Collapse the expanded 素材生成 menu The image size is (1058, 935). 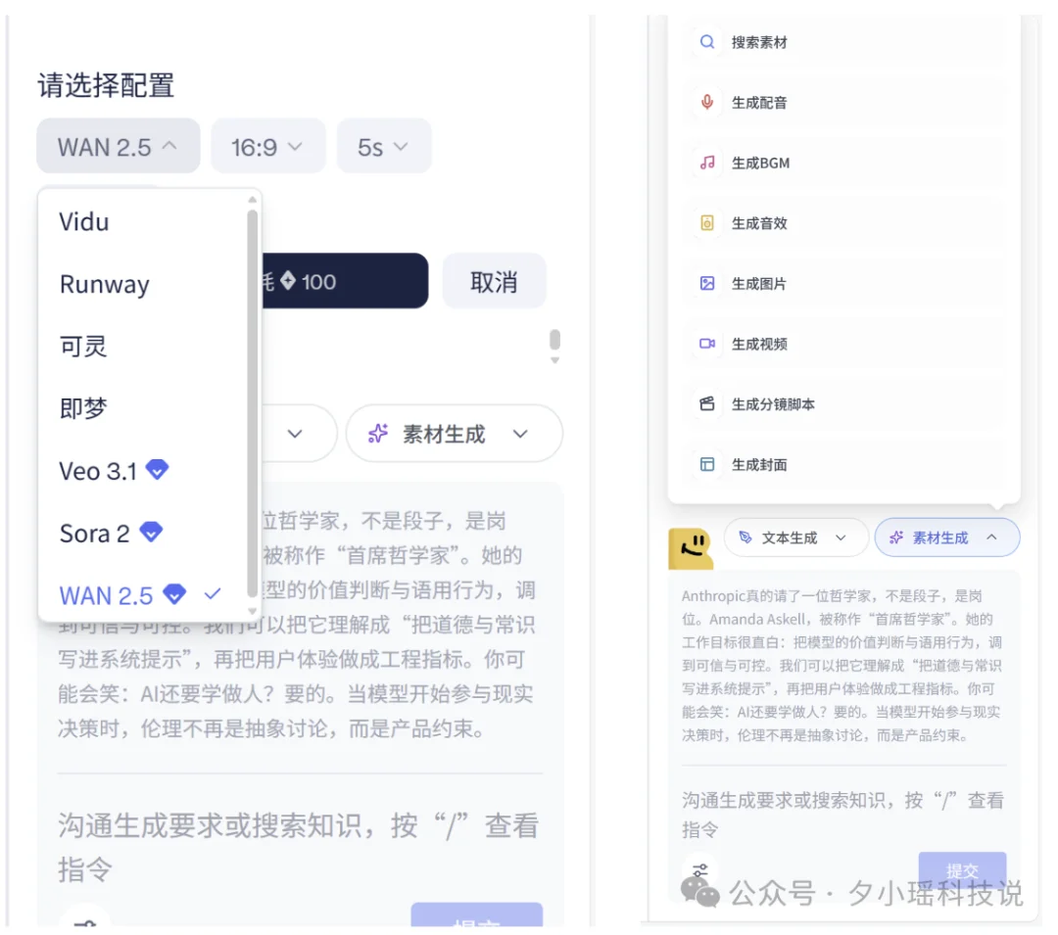tap(946, 538)
